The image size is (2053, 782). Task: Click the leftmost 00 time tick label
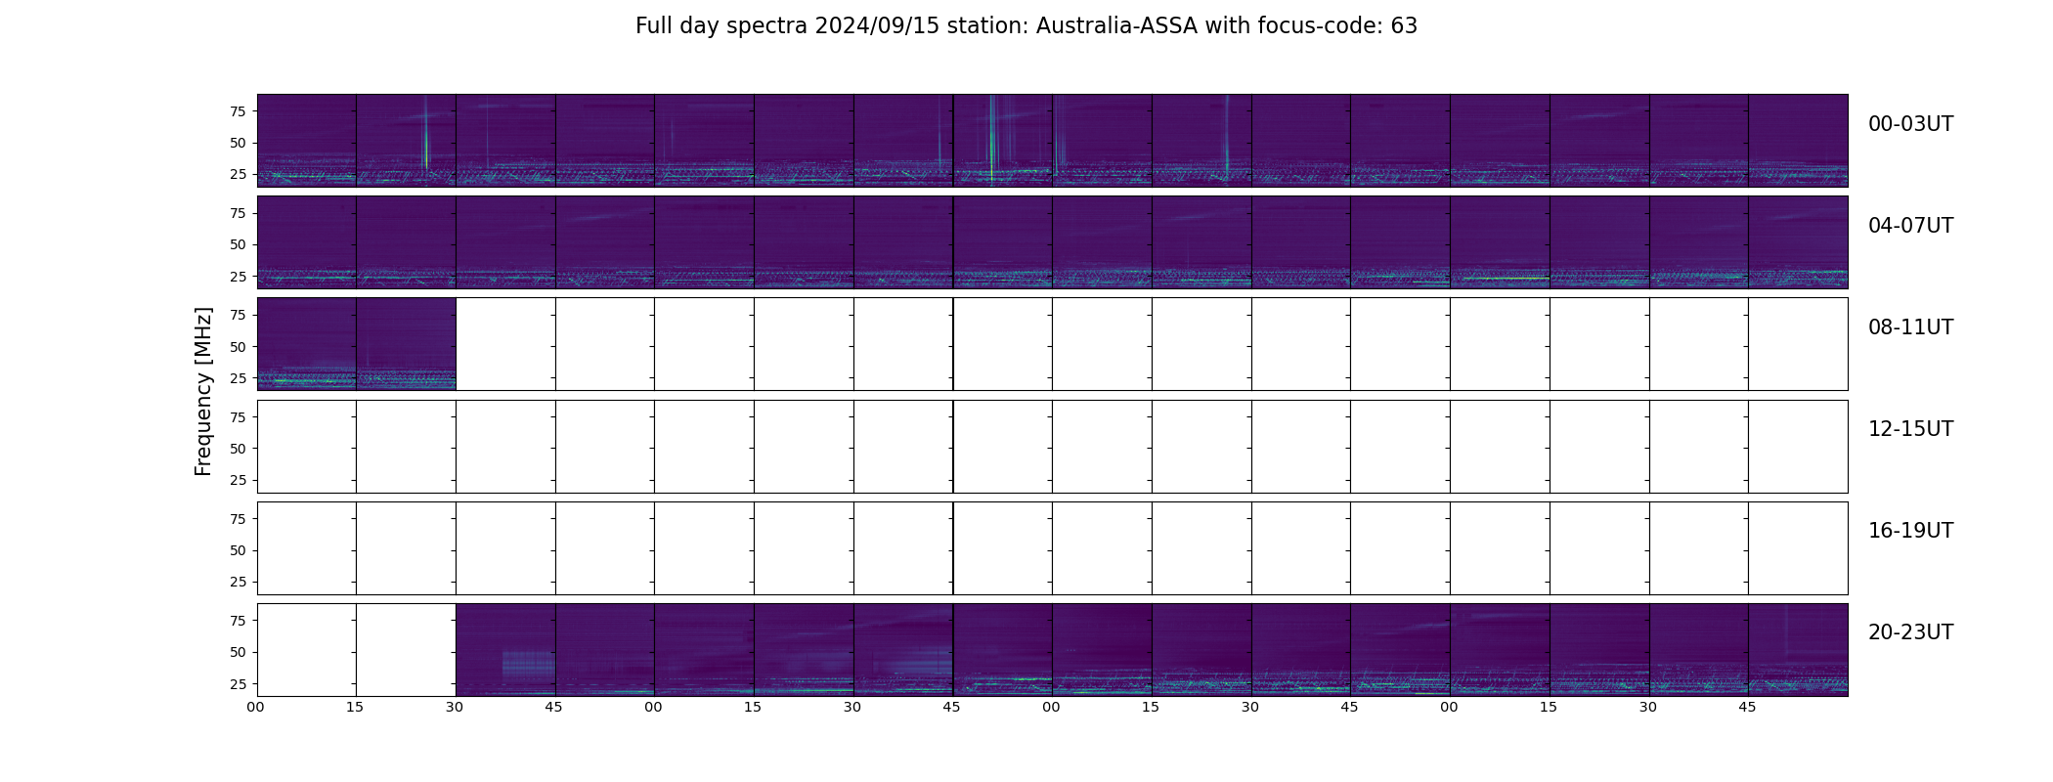coord(255,707)
